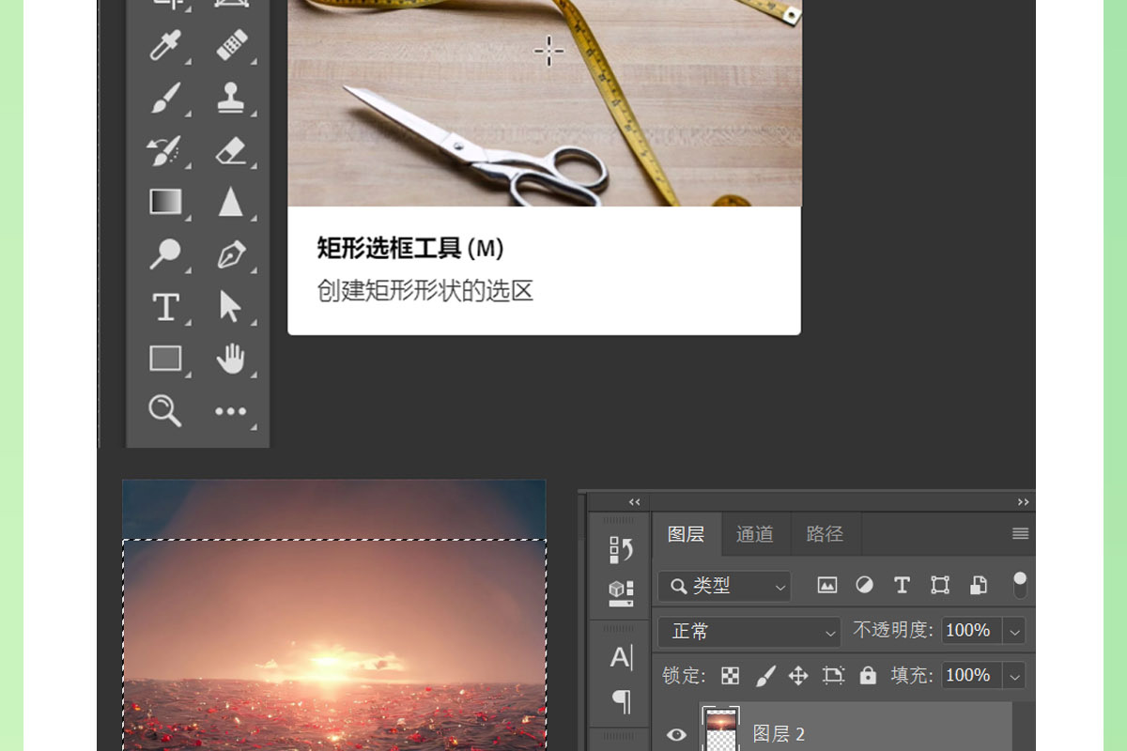Open the 正常 blend mode dropdown

pos(749,632)
